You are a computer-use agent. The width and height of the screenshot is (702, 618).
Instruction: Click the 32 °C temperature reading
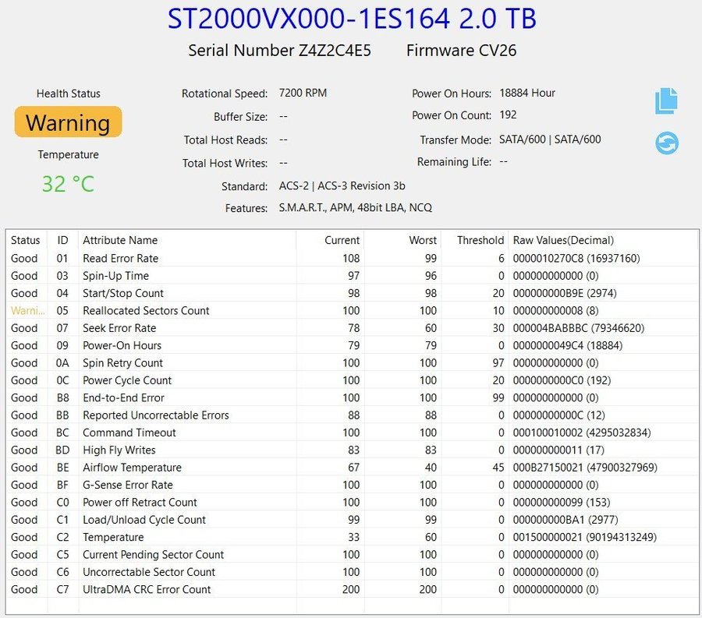coord(68,183)
